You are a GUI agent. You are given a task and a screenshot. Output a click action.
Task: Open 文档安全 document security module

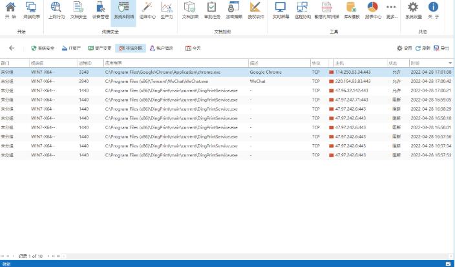(78, 9)
